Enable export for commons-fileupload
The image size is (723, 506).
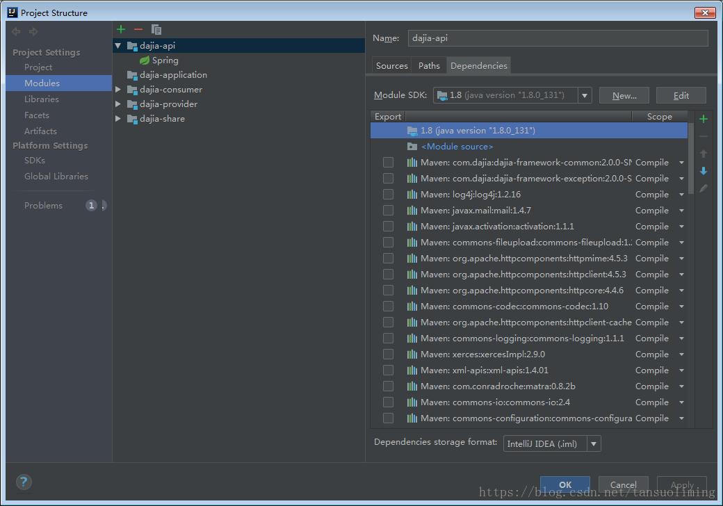388,243
